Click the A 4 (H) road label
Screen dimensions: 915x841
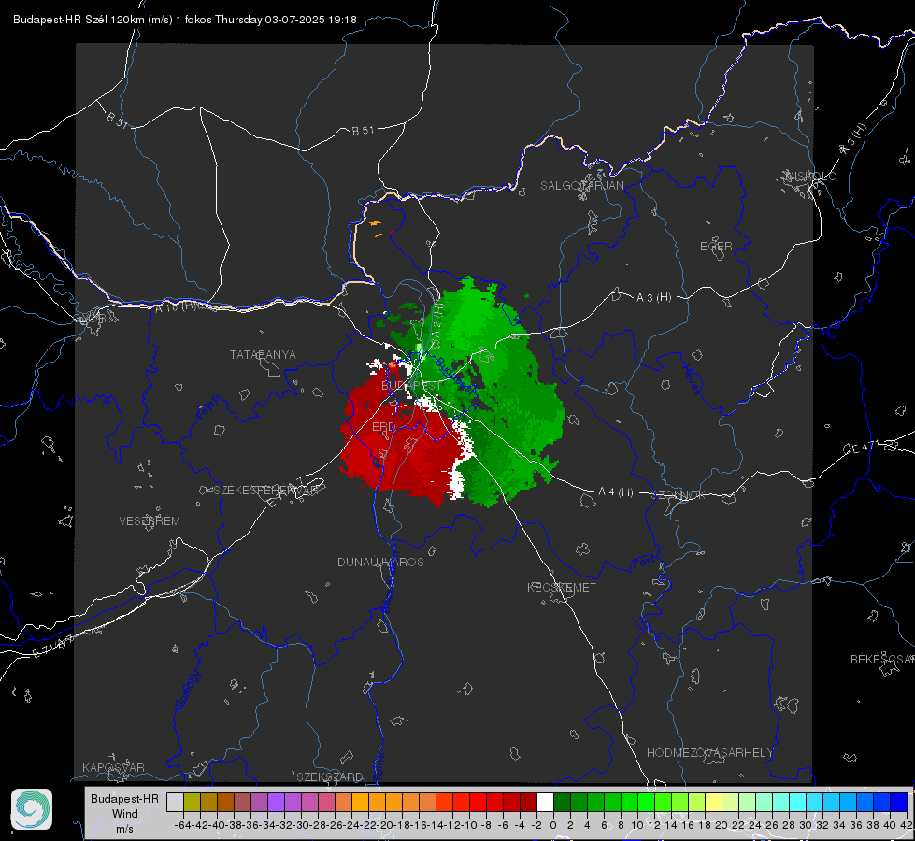pos(616,492)
